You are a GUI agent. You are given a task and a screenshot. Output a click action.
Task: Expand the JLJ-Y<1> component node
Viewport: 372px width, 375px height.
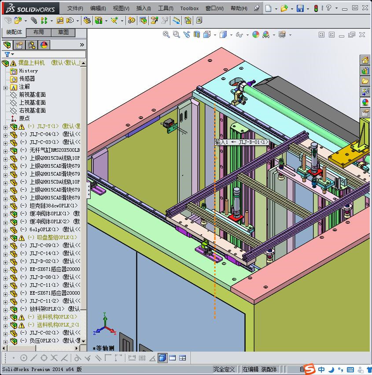coord(5,127)
